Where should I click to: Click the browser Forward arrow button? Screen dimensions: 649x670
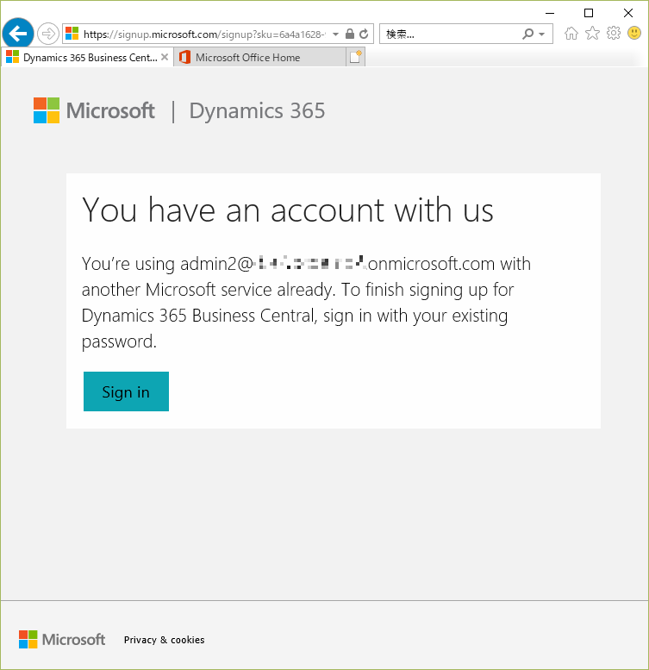pyautogui.click(x=47, y=34)
